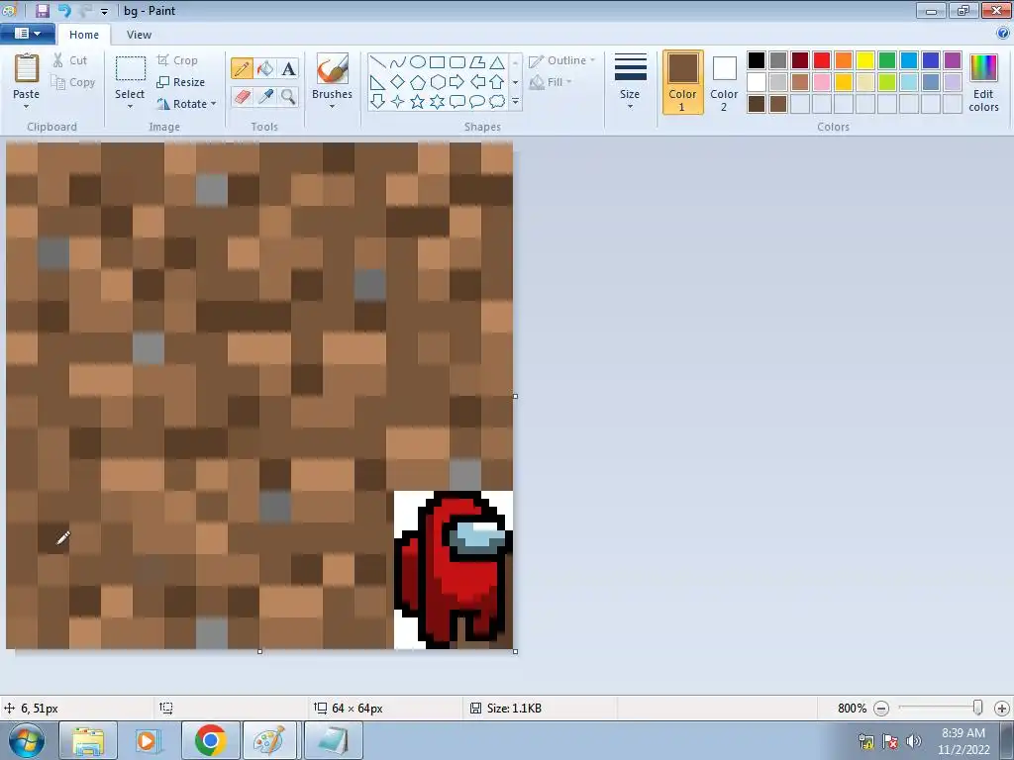
Task: Pick the custom dark brown swatch
Action: [757, 104]
